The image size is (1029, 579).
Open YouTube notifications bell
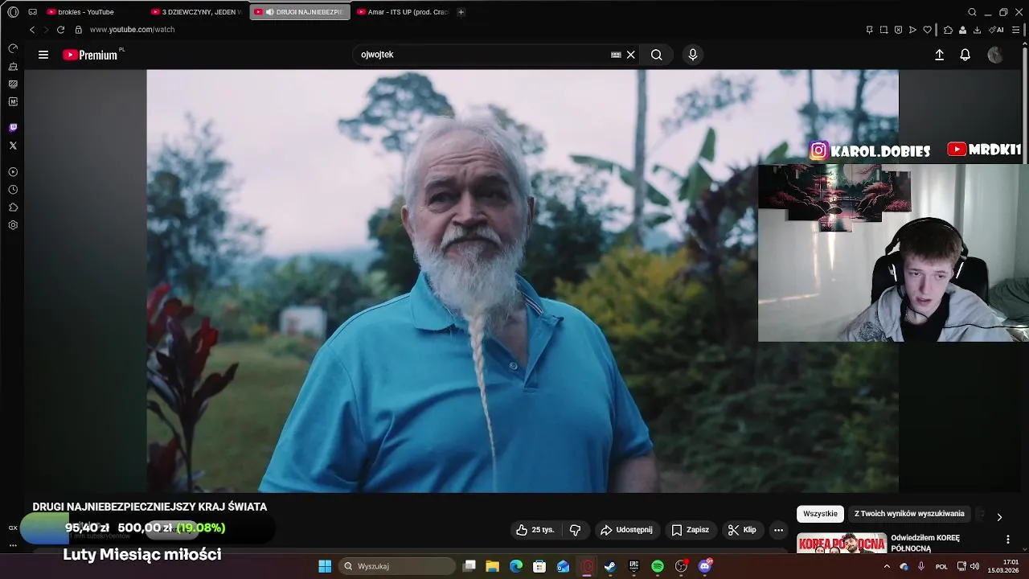pos(965,55)
